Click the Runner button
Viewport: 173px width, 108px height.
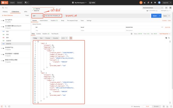pyautogui.click(x=19, y=3)
